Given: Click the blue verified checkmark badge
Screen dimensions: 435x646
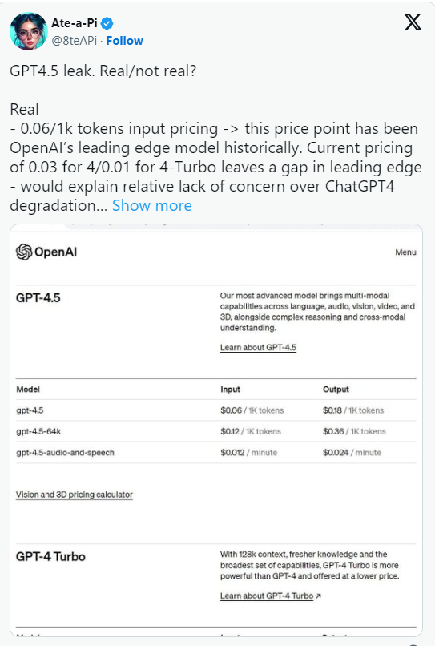Looking at the screenshot, I should pos(107,24).
